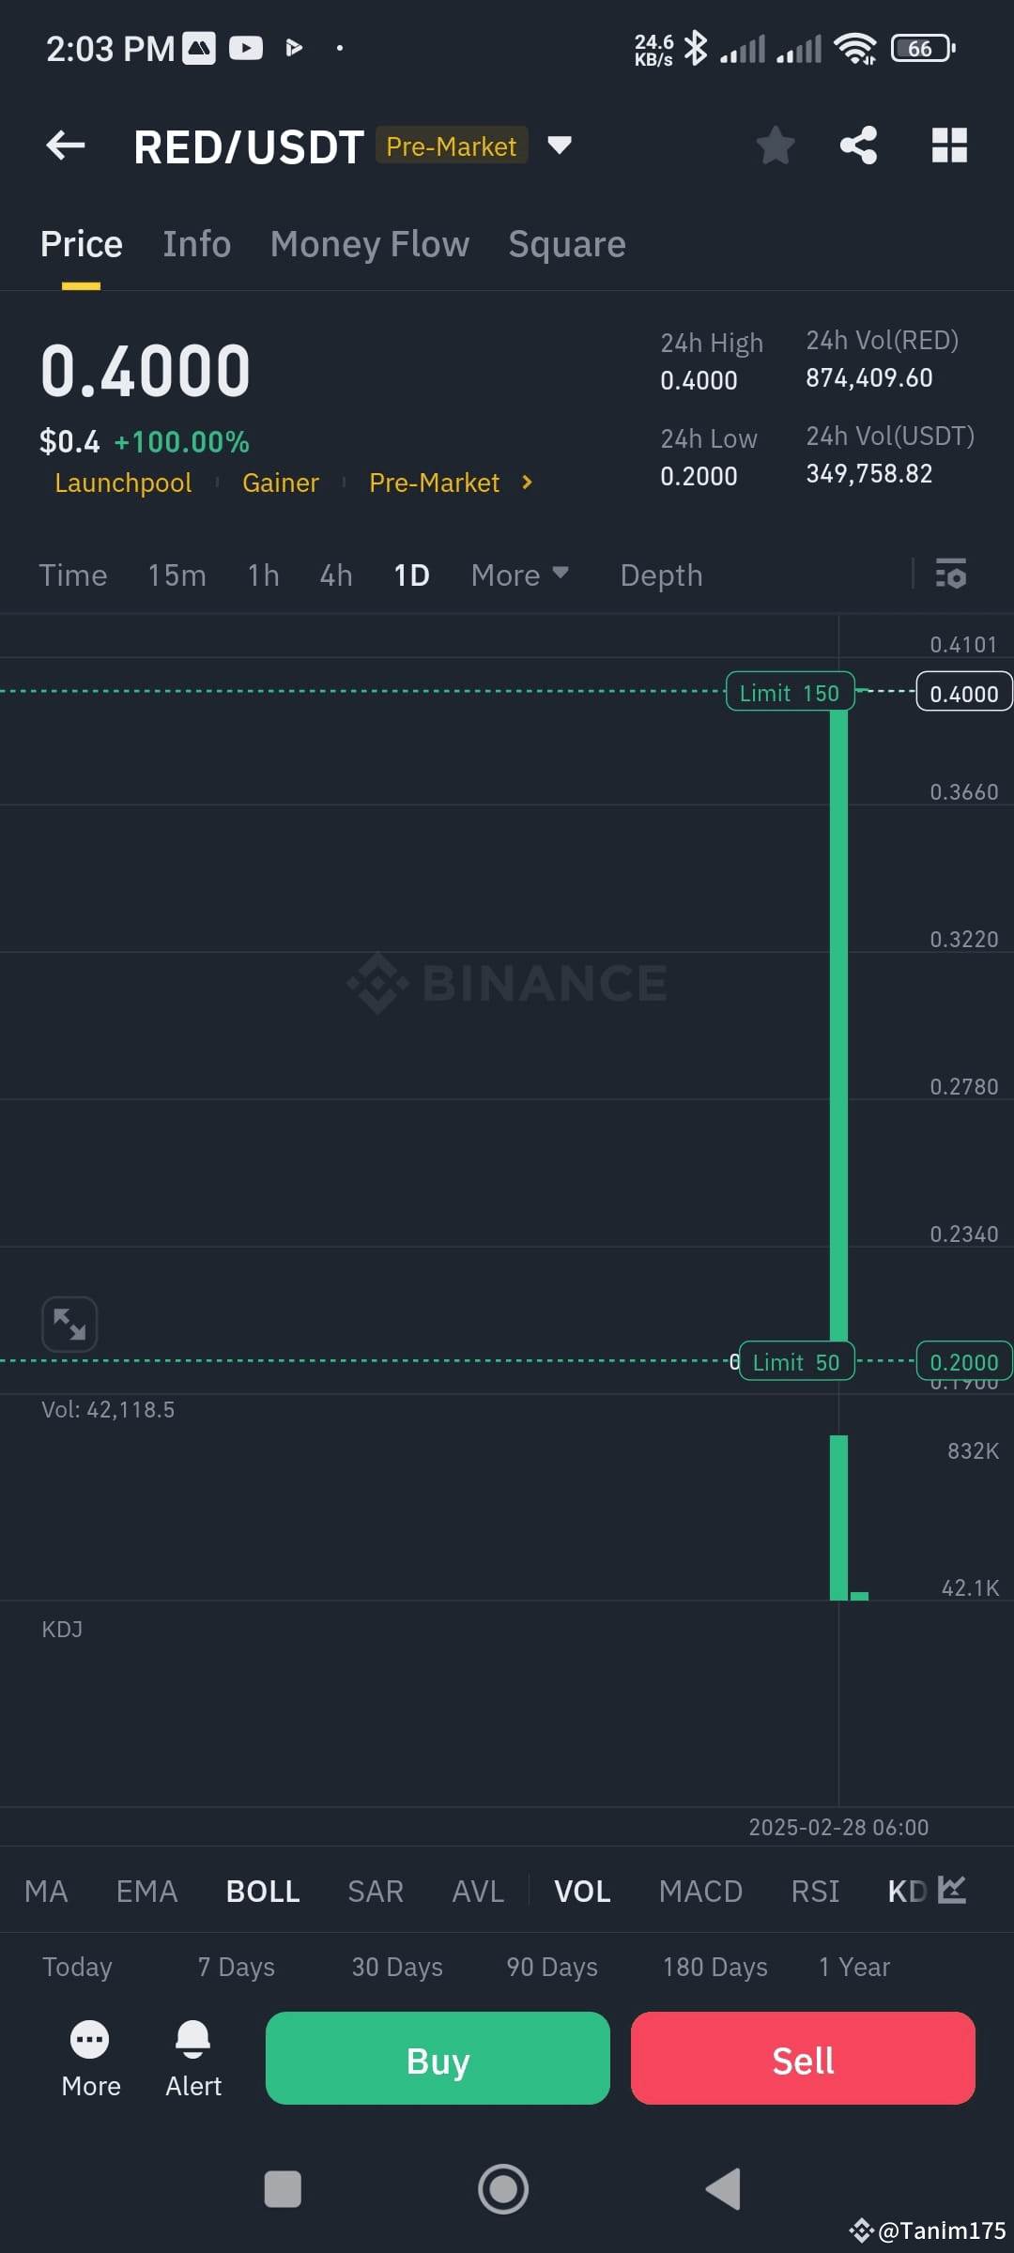Open the More timeframe dropdown
This screenshot has width=1014, height=2253.
pyautogui.click(x=520, y=575)
